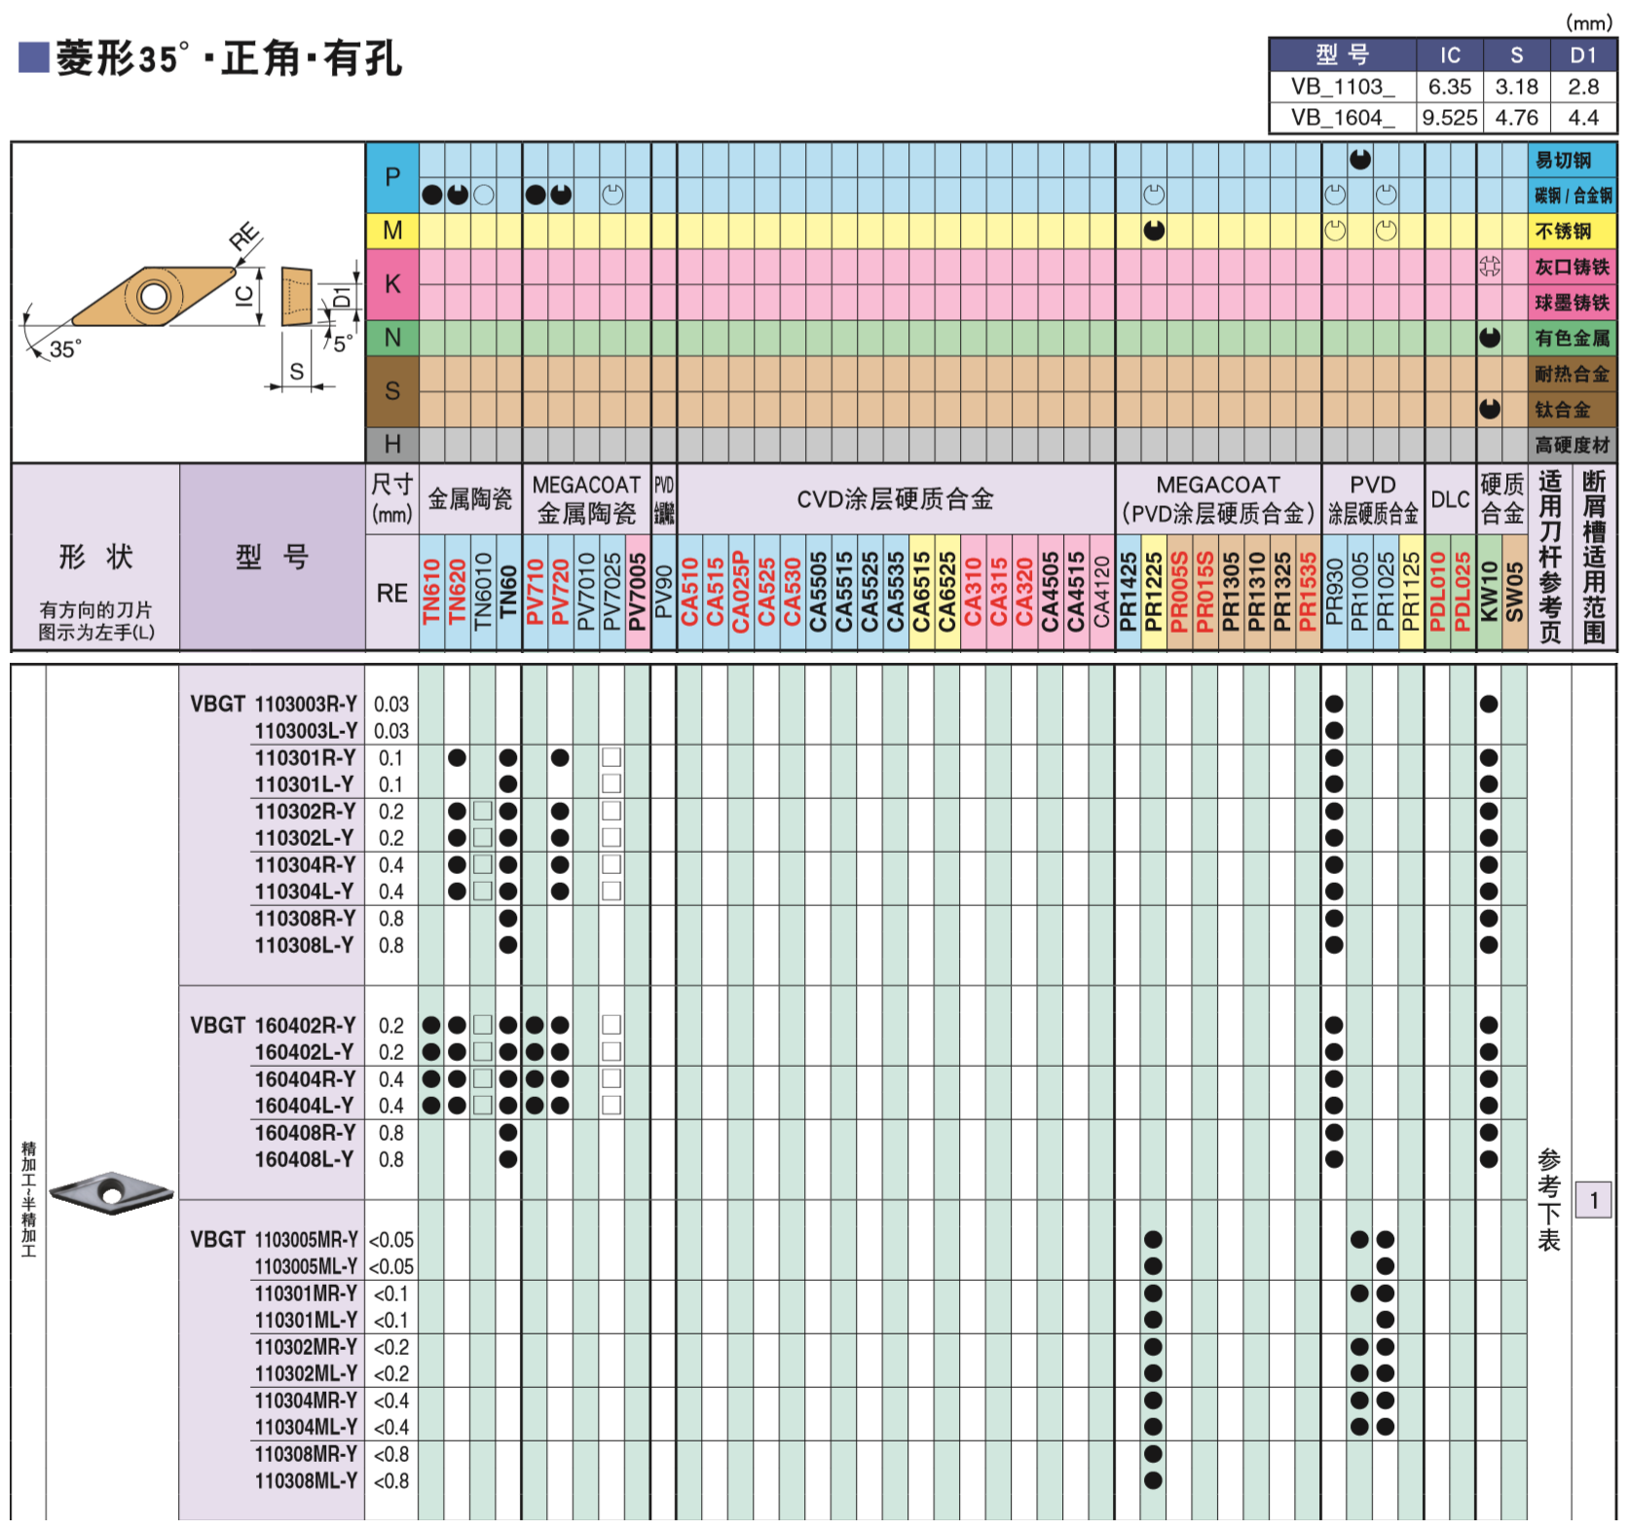Viewport: 1629px width, 1530px height.
Task: Click the 参考下表 reference text
Action: (x=1548, y=1200)
